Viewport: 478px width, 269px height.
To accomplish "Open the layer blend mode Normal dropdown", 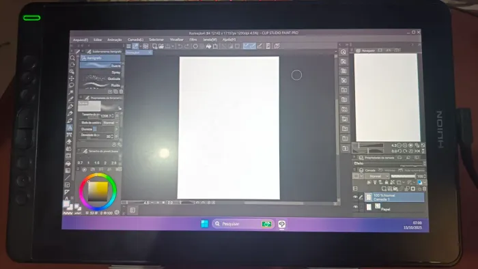I will point(377,176).
